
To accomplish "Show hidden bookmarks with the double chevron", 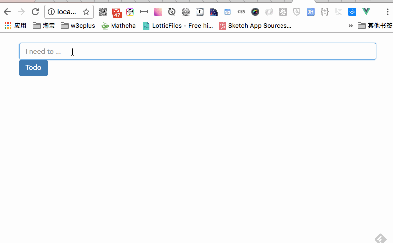I will pyautogui.click(x=351, y=26).
